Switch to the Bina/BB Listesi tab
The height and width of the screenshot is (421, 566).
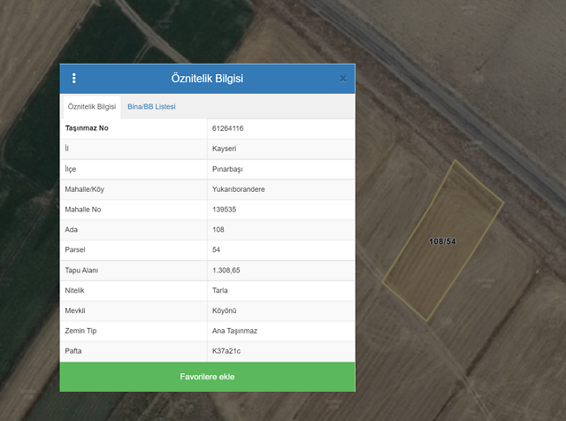click(151, 107)
